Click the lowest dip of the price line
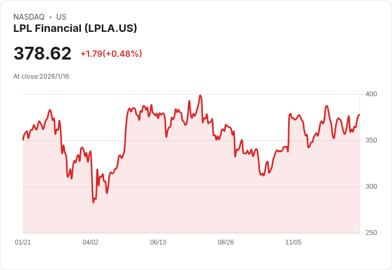 point(93,203)
